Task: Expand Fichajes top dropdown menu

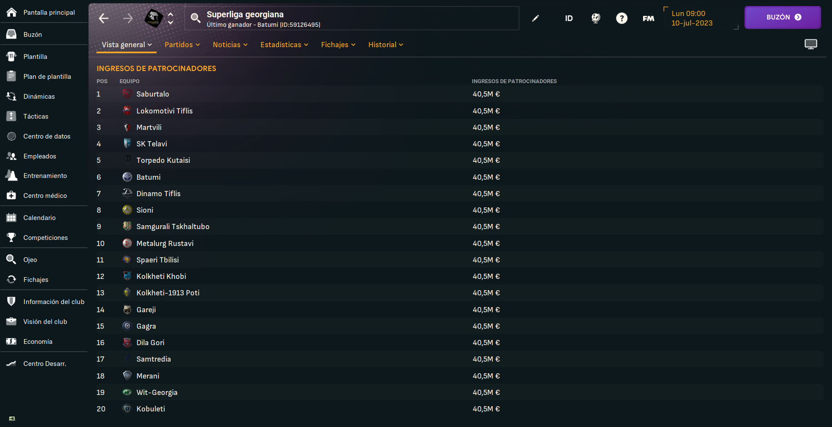Action: click(x=338, y=45)
